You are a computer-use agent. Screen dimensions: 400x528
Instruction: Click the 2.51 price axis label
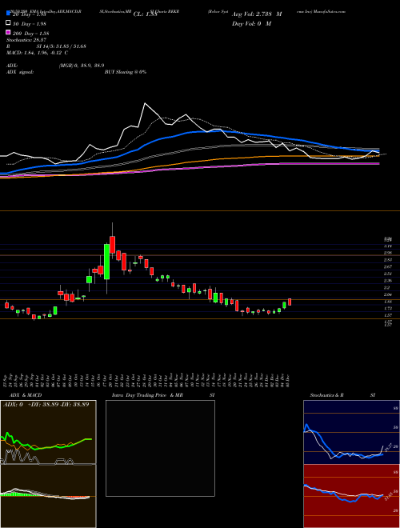click(x=388, y=274)
